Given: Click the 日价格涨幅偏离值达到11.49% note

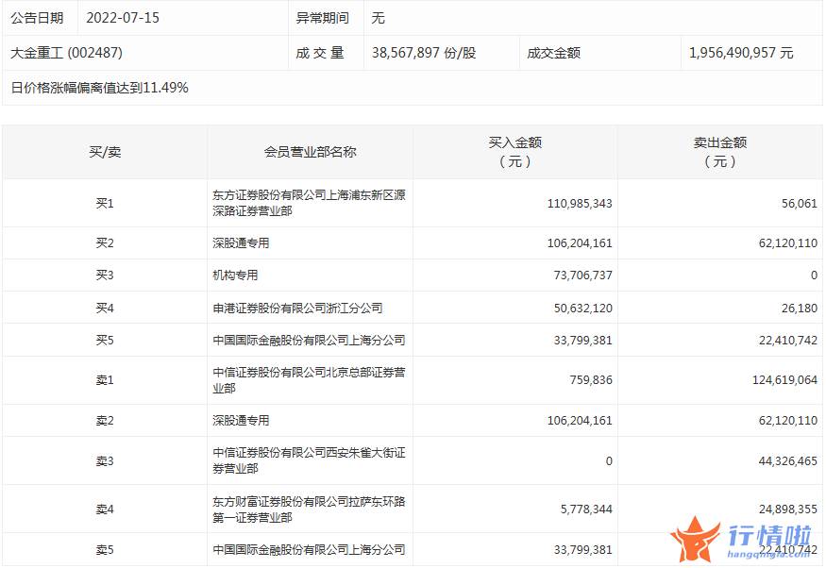Looking at the screenshot, I should point(99,88).
